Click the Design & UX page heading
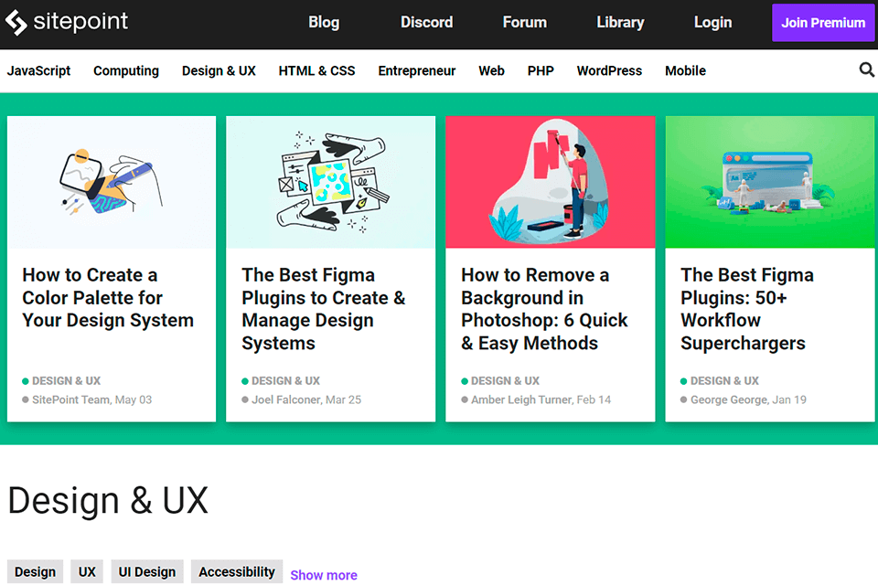The height and width of the screenshot is (585, 878). point(108,501)
